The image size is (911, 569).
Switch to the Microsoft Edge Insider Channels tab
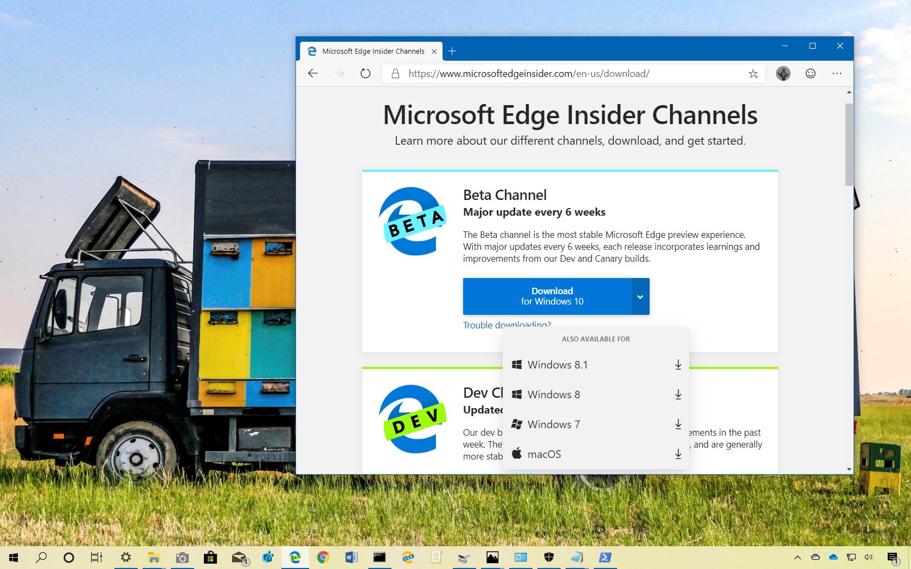(x=373, y=51)
